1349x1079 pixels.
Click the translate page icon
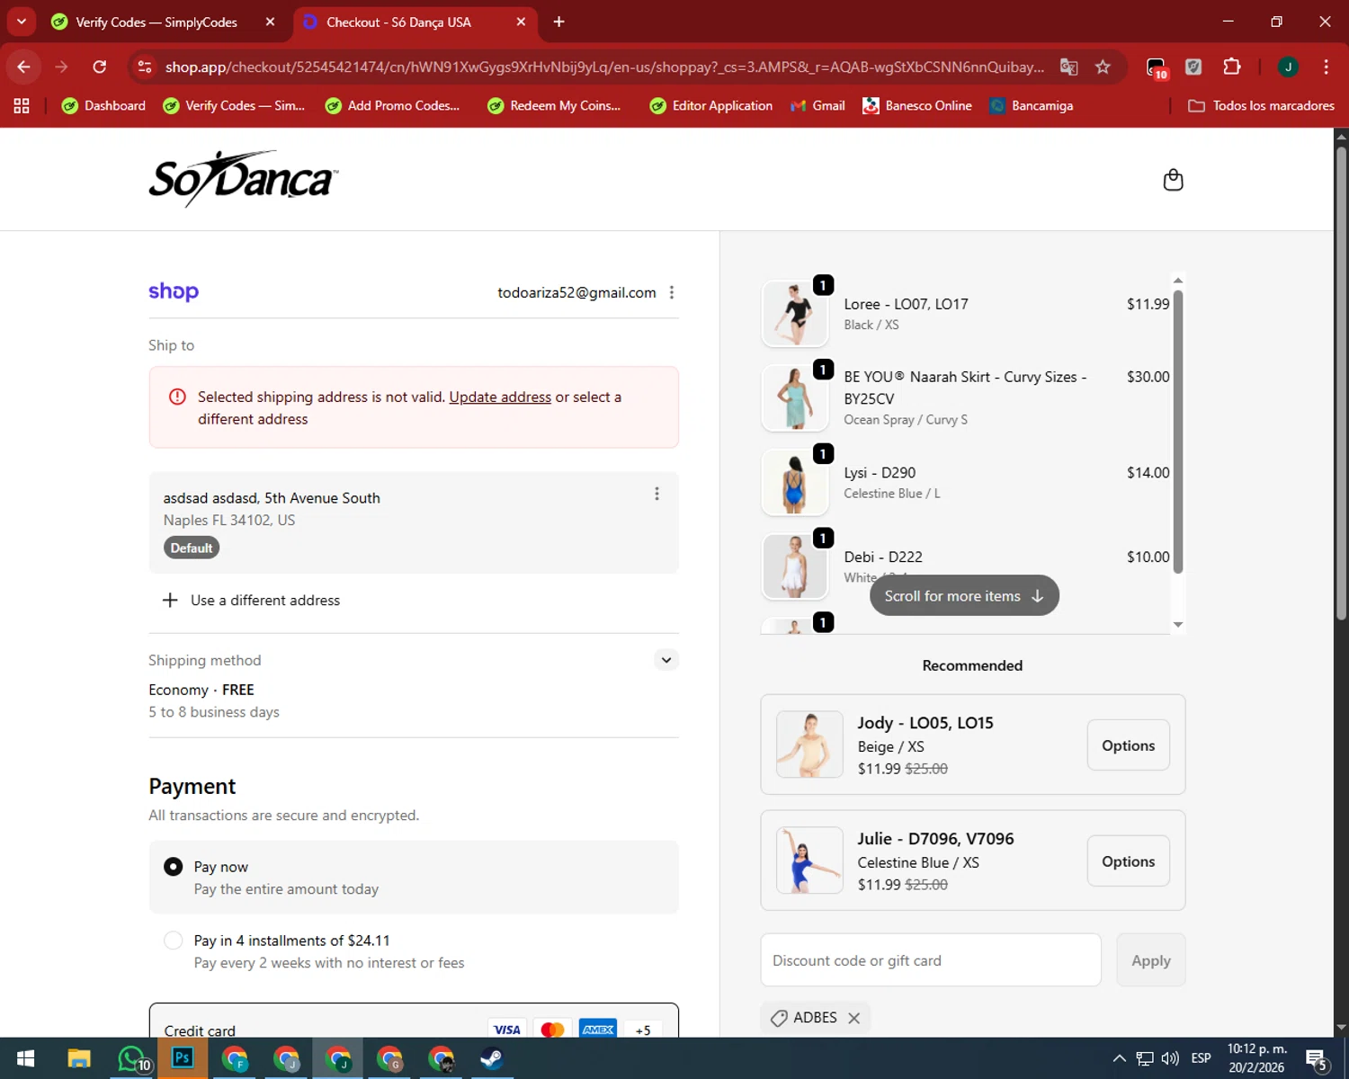[x=1068, y=67]
